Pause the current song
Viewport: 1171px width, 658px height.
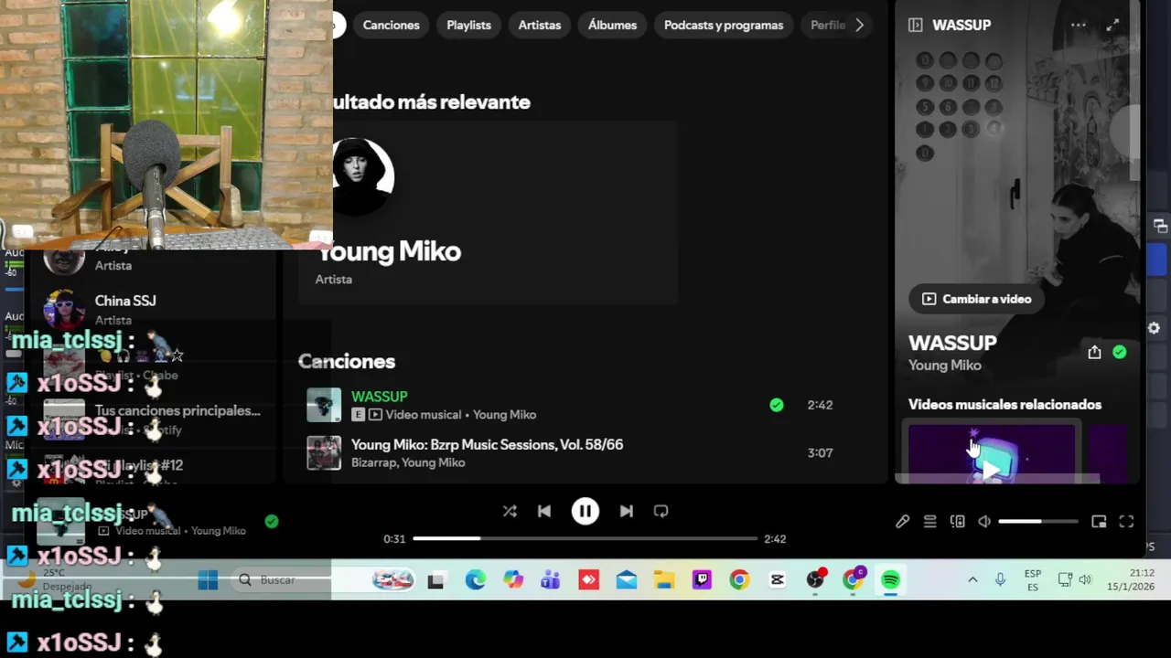[585, 511]
